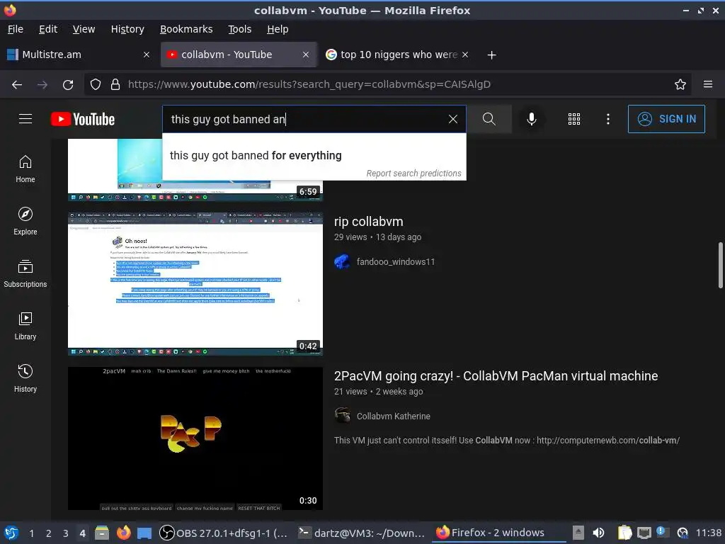725x544 pixels.
Task: Open the 'rip collabvm' video title
Action: tap(368, 222)
